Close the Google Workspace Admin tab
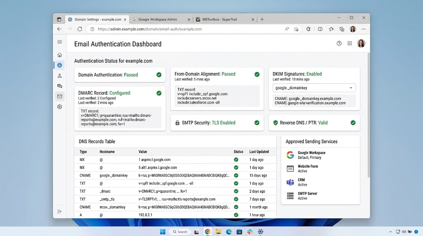Image resolution: width=423 pixels, height=236 pixels. pyautogui.click(x=189, y=19)
